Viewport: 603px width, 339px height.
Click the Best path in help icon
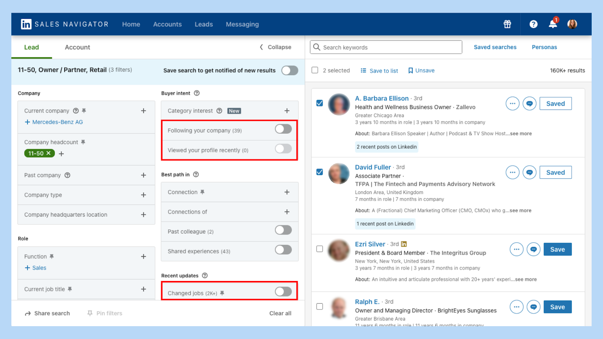pyautogui.click(x=196, y=174)
